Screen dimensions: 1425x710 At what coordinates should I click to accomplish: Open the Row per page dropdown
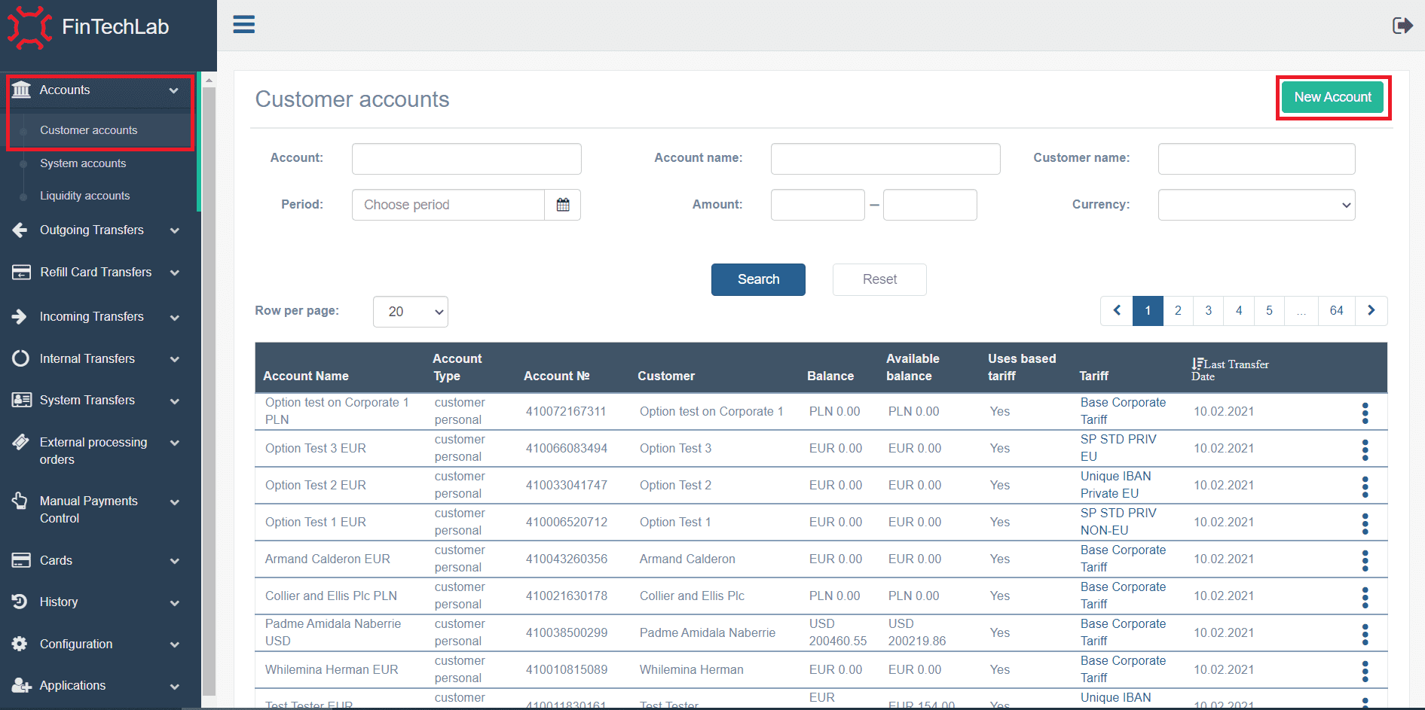(411, 312)
